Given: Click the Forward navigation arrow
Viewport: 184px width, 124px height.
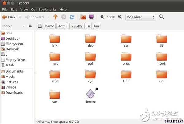Looking at the screenshot, I should [34, 17].
